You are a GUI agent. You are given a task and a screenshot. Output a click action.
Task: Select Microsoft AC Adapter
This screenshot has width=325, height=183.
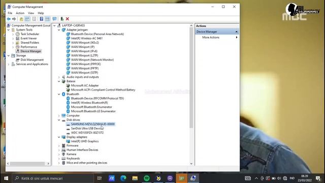click(x=85, y=85)
